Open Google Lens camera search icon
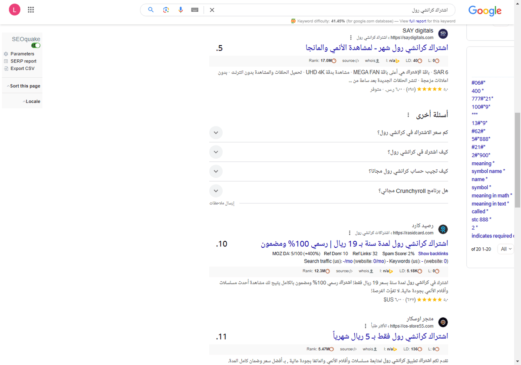 pos(166,10)
